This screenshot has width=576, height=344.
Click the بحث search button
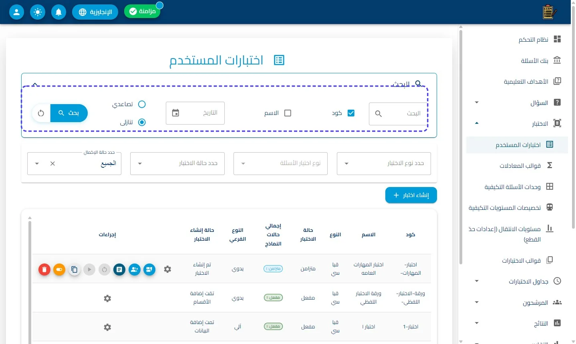[x=69, y=113]
